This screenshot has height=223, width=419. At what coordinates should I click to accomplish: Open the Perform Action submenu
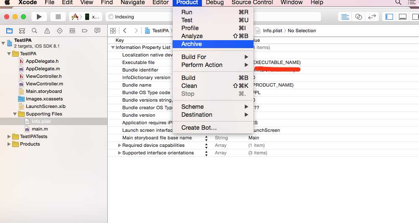click(213, 65)
